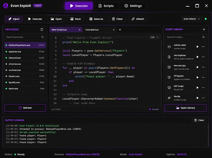Select Discord.exe process
The image size is (212, 158).
25,58
